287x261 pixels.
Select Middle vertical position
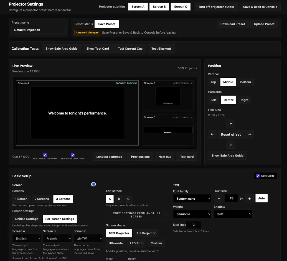(x=228, y=82)
